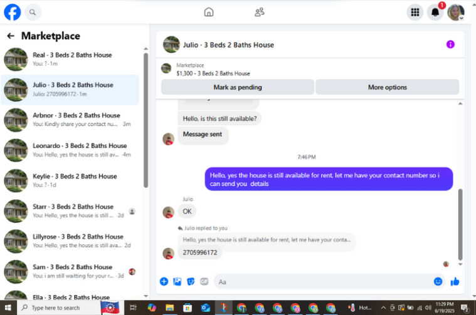476x315 pixels.
Task: Click Starr row delivered status icon
Action: click(x=132, y=211)
